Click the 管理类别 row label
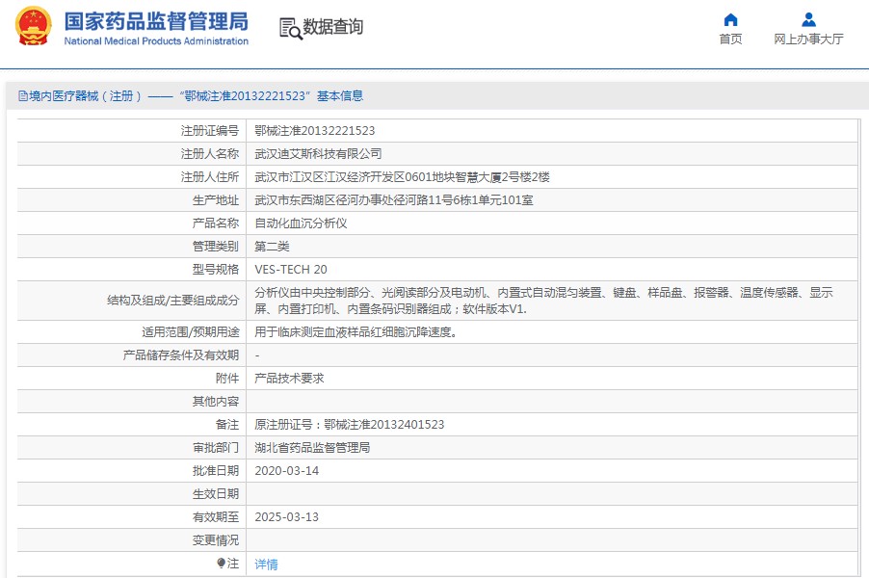The image size is (869, 578). (216, 247)
